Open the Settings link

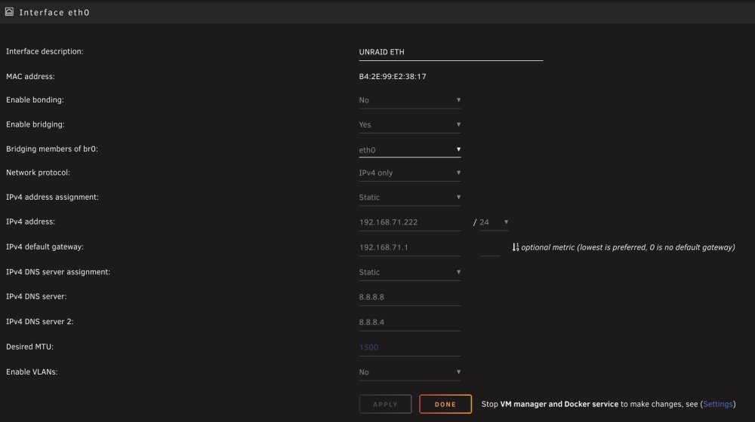coord(717,404)
